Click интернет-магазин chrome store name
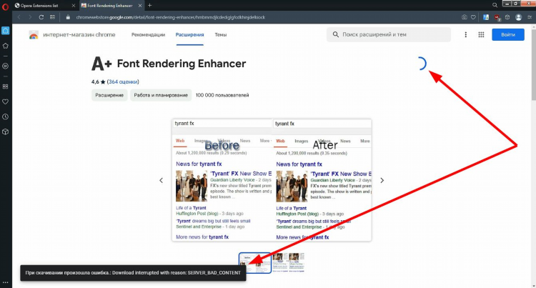536x288 pixels. point(79,34)
